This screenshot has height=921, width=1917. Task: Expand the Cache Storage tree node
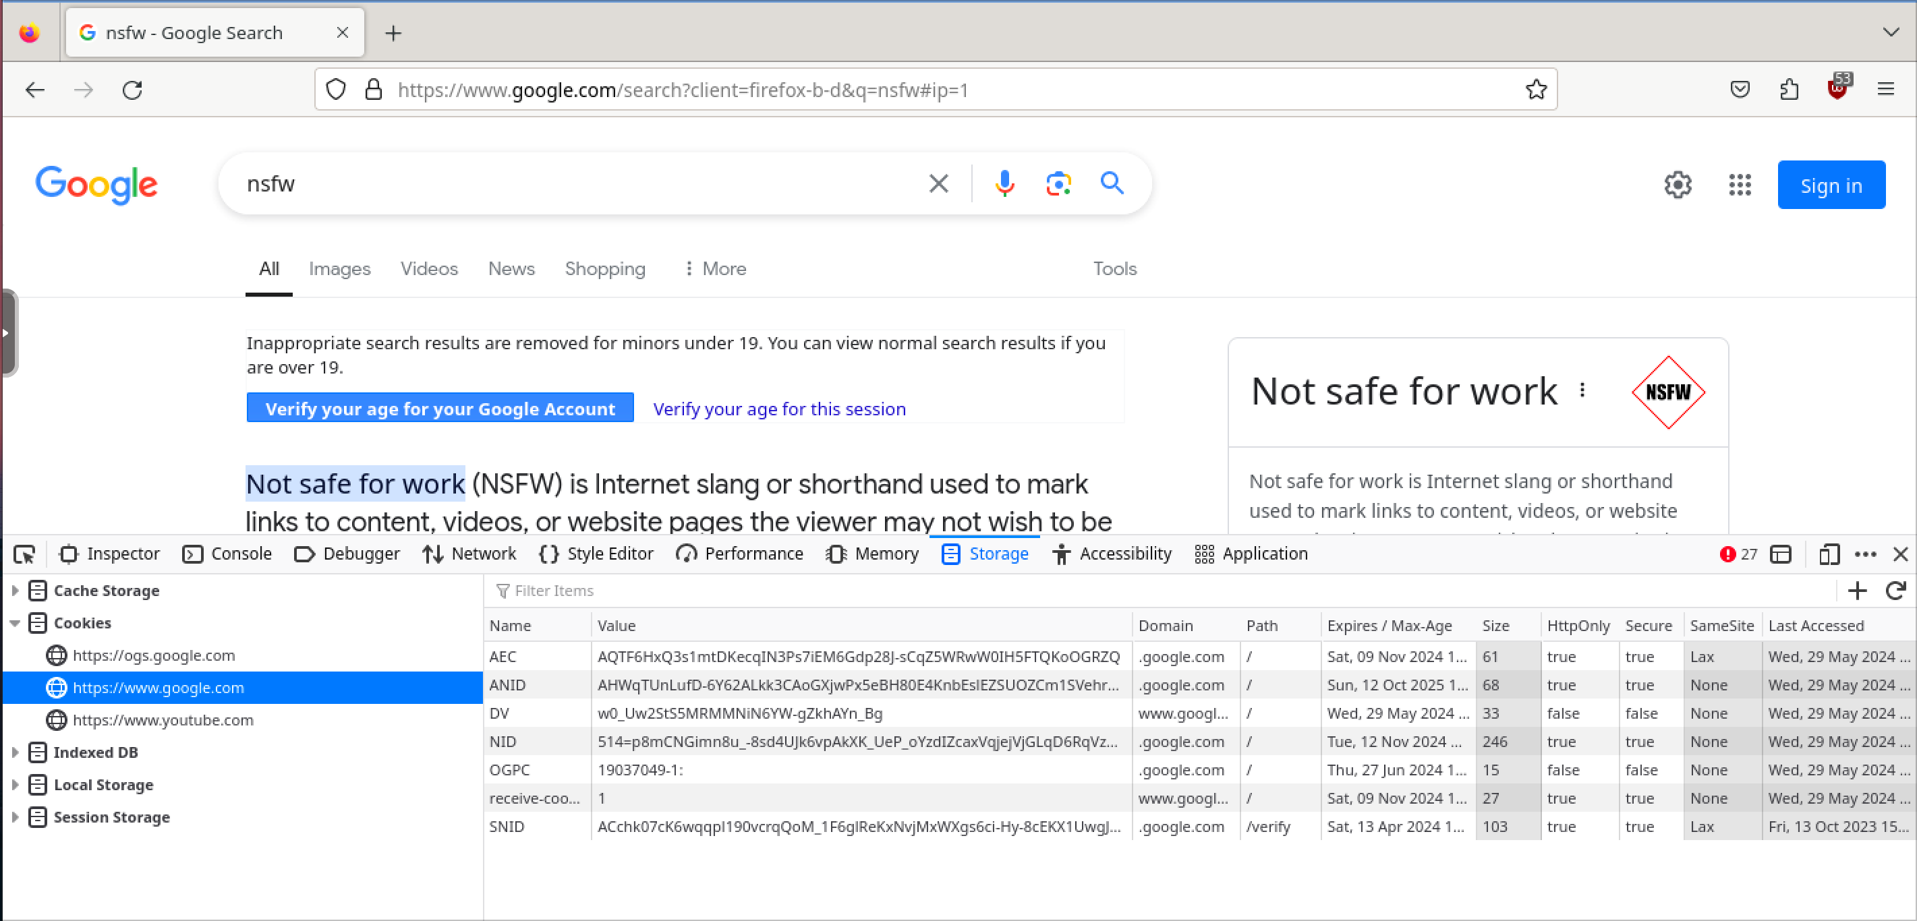click(x=15, y=591)
